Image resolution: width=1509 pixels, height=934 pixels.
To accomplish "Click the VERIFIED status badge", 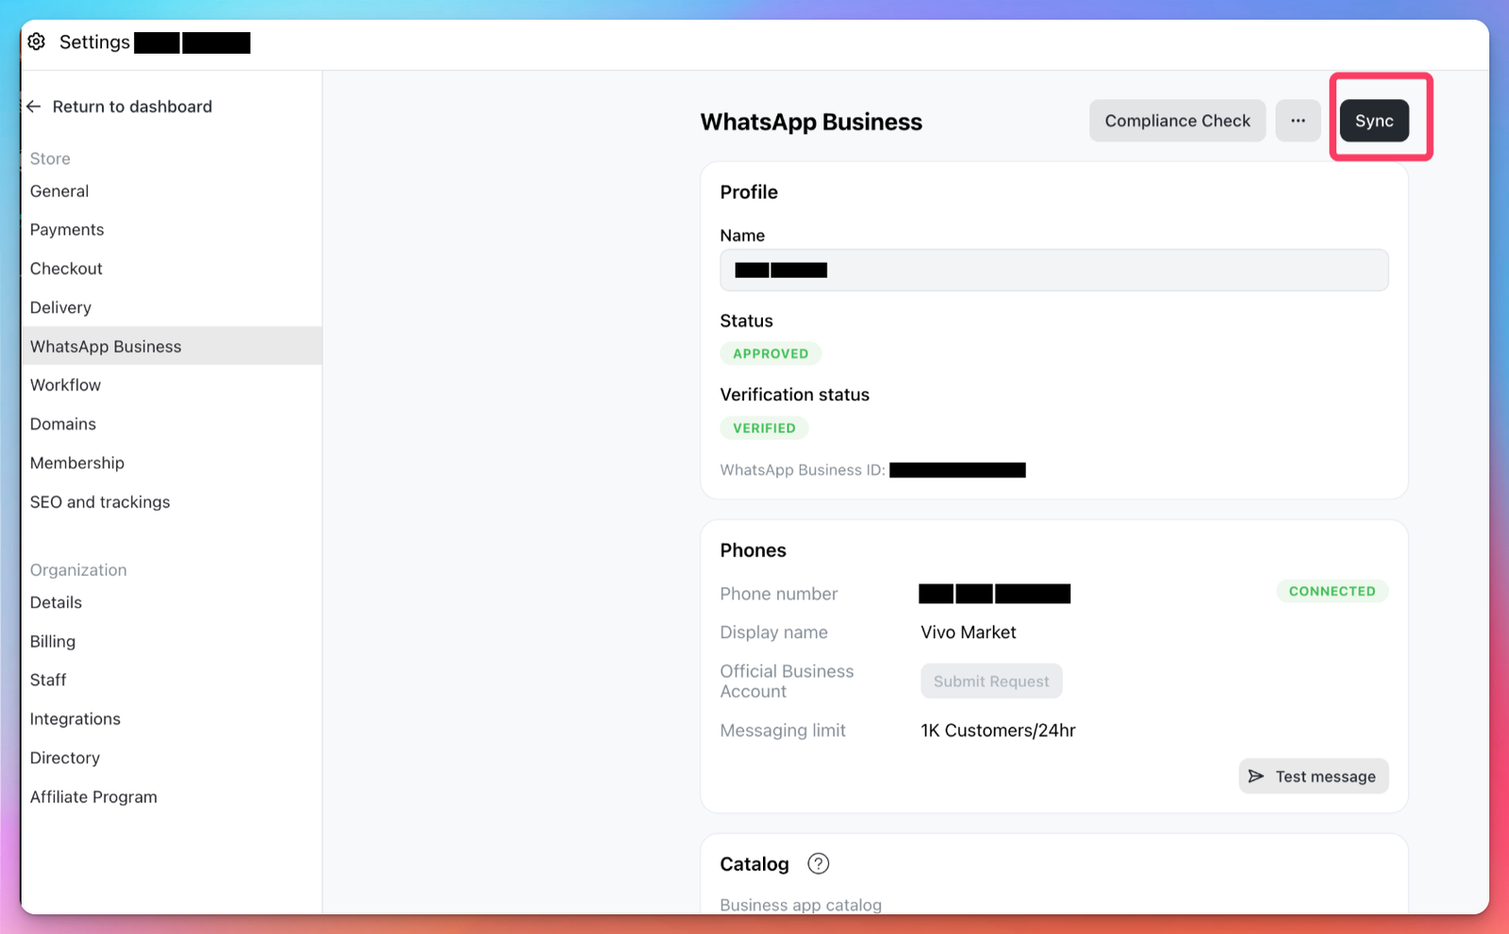I will tap(764, 428).
